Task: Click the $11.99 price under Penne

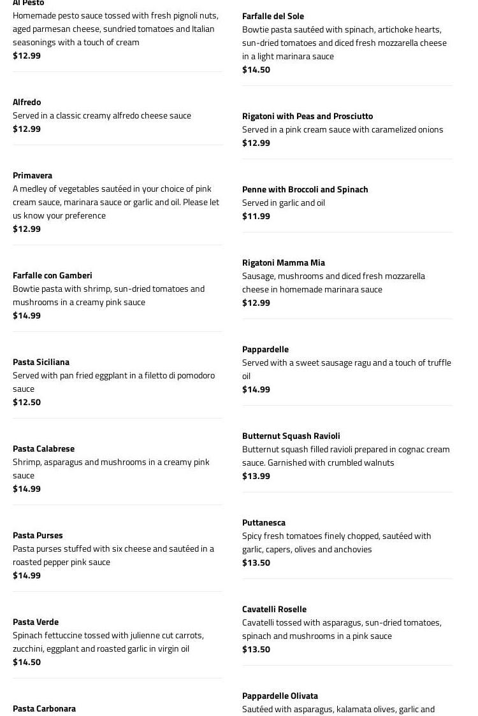Action: coord(256,216)
